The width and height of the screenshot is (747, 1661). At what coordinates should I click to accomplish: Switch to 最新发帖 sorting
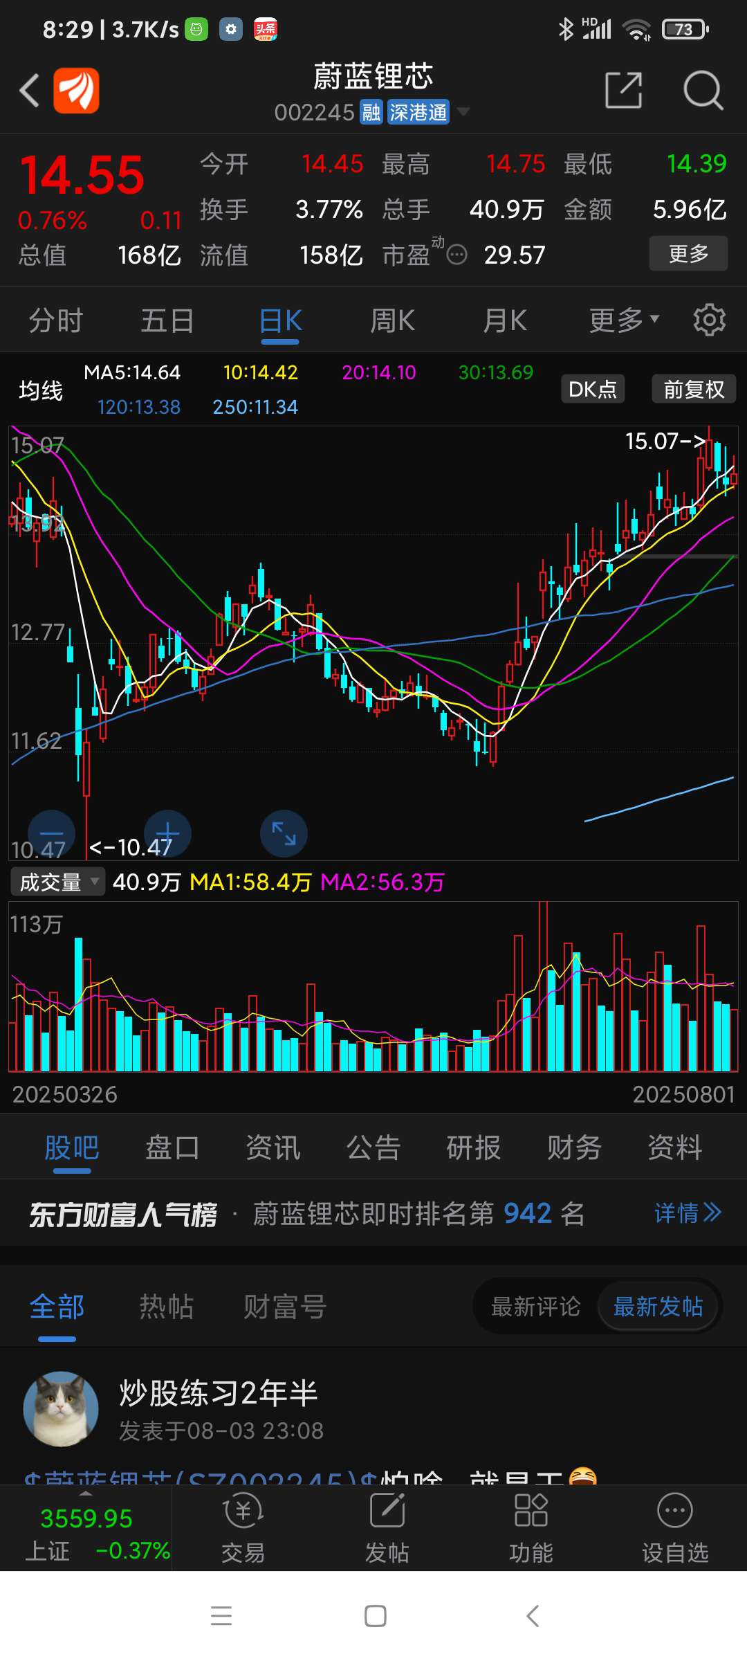click(x=658, y=1307)
